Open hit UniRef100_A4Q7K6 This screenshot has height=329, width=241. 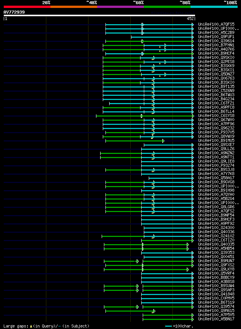(x=216, y=49)
